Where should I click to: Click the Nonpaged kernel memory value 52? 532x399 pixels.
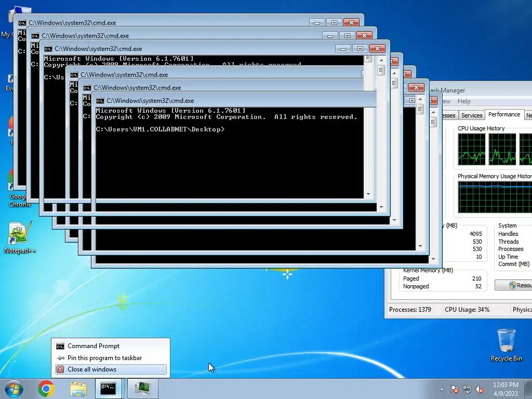(x=478, y=286)
